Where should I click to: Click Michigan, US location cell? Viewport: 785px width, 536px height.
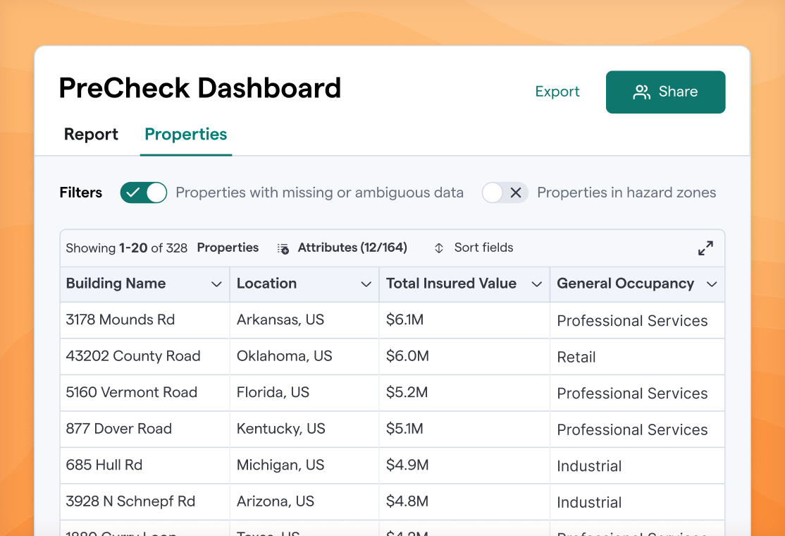(x=304, y=465)
